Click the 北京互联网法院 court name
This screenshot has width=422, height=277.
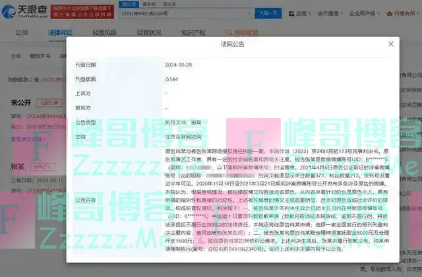click(x=183, y=137)
